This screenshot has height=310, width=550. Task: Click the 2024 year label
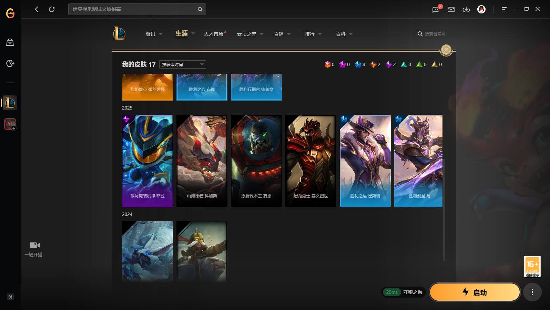[x=127, y=214]
